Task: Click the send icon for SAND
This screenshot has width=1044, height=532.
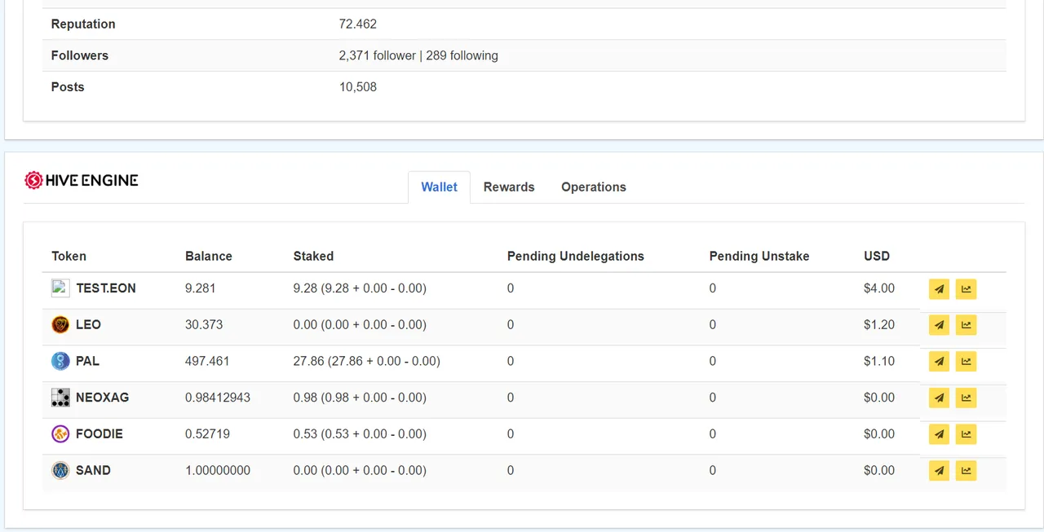Action: pyautogui.click(x=939, y=471)
